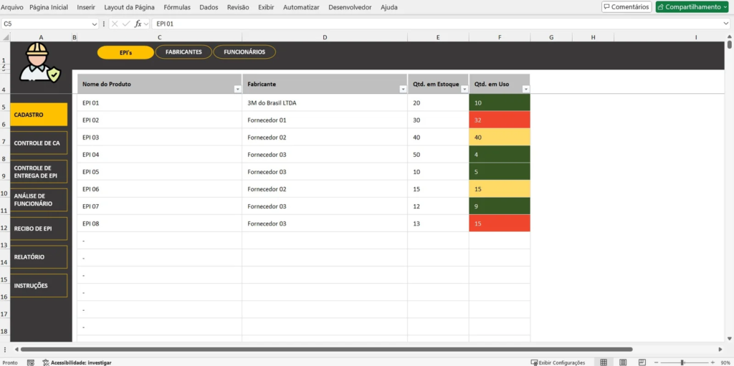The height and width of the screenshot is (366, 734).
Task: Open Page Break Preview view icon
Action: (643, 362)
